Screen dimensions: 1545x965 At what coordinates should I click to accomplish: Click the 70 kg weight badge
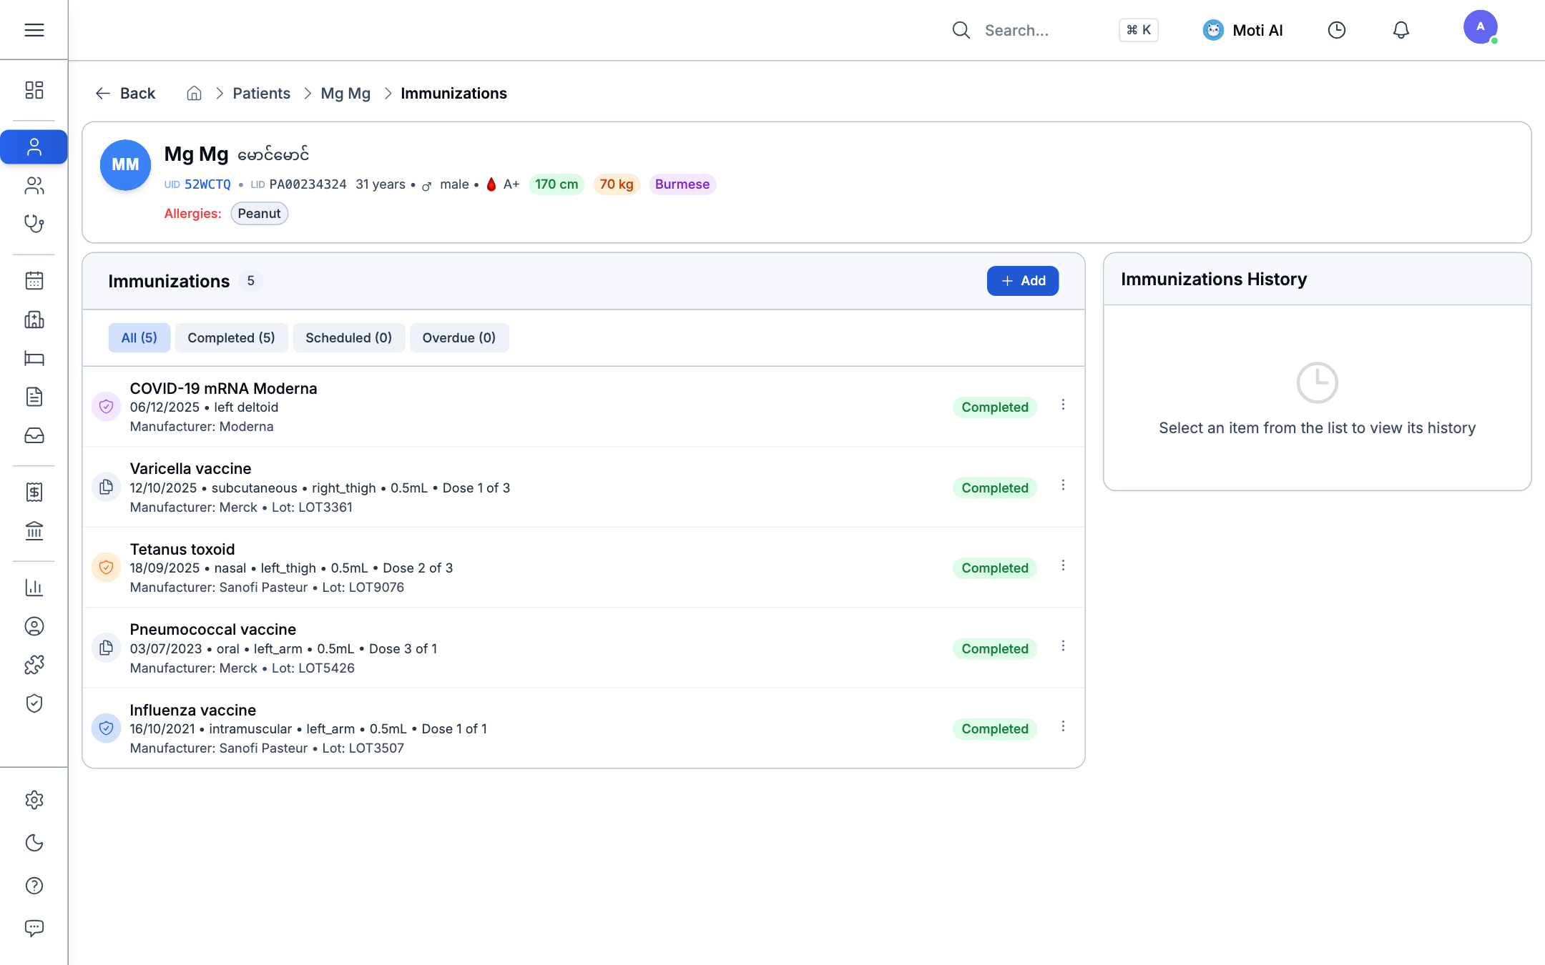[617, 184]
